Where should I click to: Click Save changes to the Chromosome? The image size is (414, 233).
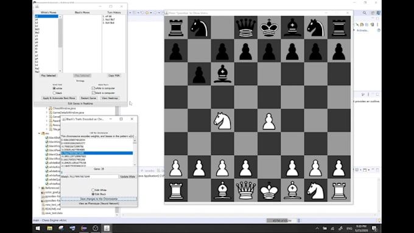(x=99, y=199)
